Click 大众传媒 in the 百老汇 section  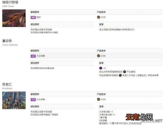click(x=40, y=99)
